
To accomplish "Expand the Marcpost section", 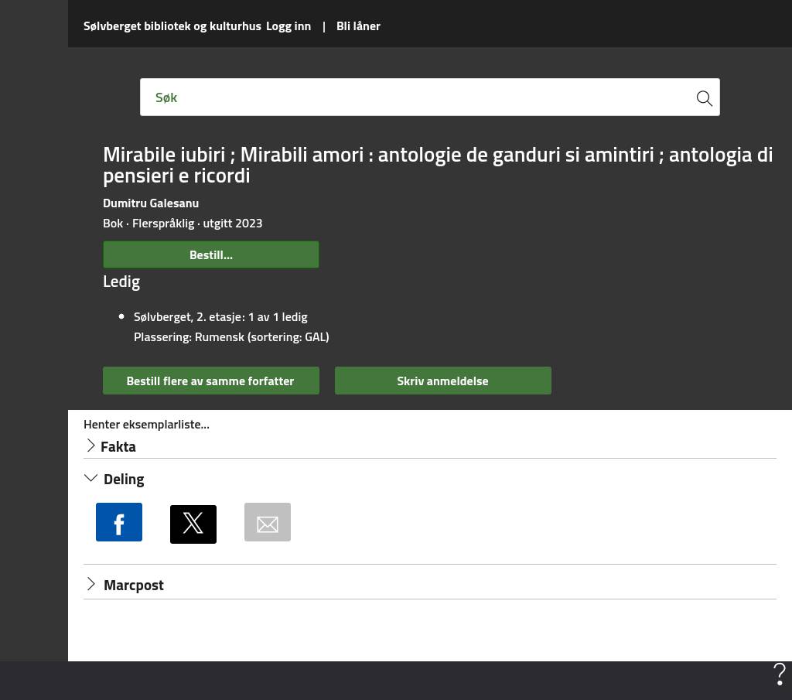I will [133, 585].
